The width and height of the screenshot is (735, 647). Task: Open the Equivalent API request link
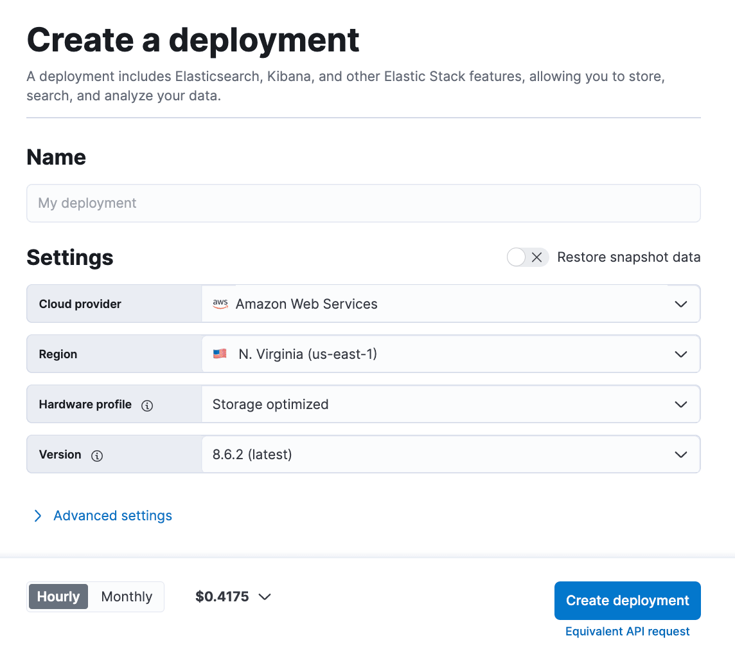(627, 632)
